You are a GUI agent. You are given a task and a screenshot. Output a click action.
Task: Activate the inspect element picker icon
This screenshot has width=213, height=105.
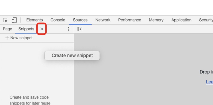point(5,20)
